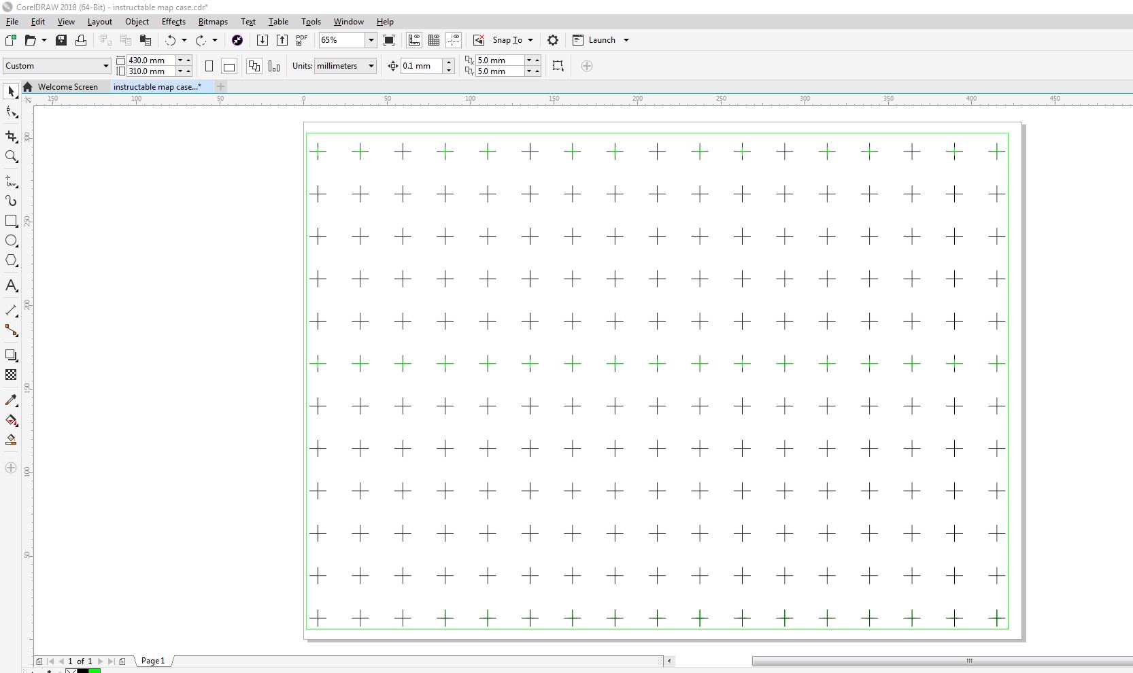Select the Crop tool
Viewport: 1133px width, 673px height.
(11, 137)
